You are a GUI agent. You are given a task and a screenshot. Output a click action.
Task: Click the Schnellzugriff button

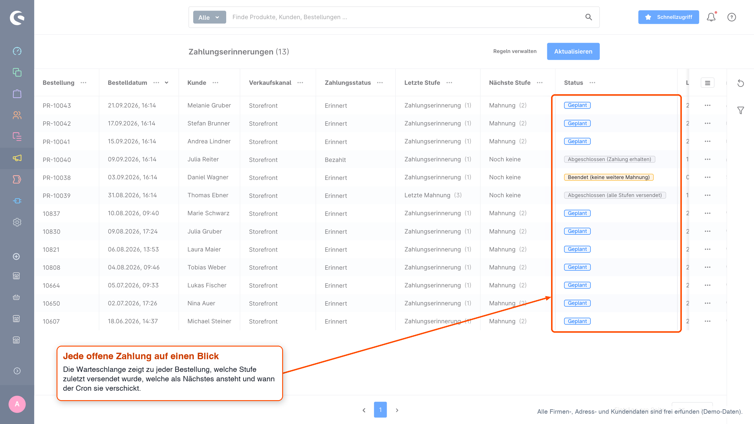[669, 17]
